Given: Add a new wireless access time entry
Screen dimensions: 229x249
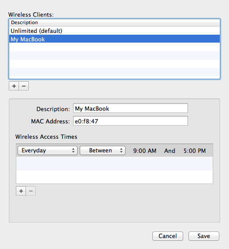Looking at the screenshot, I should coord(21,191).
